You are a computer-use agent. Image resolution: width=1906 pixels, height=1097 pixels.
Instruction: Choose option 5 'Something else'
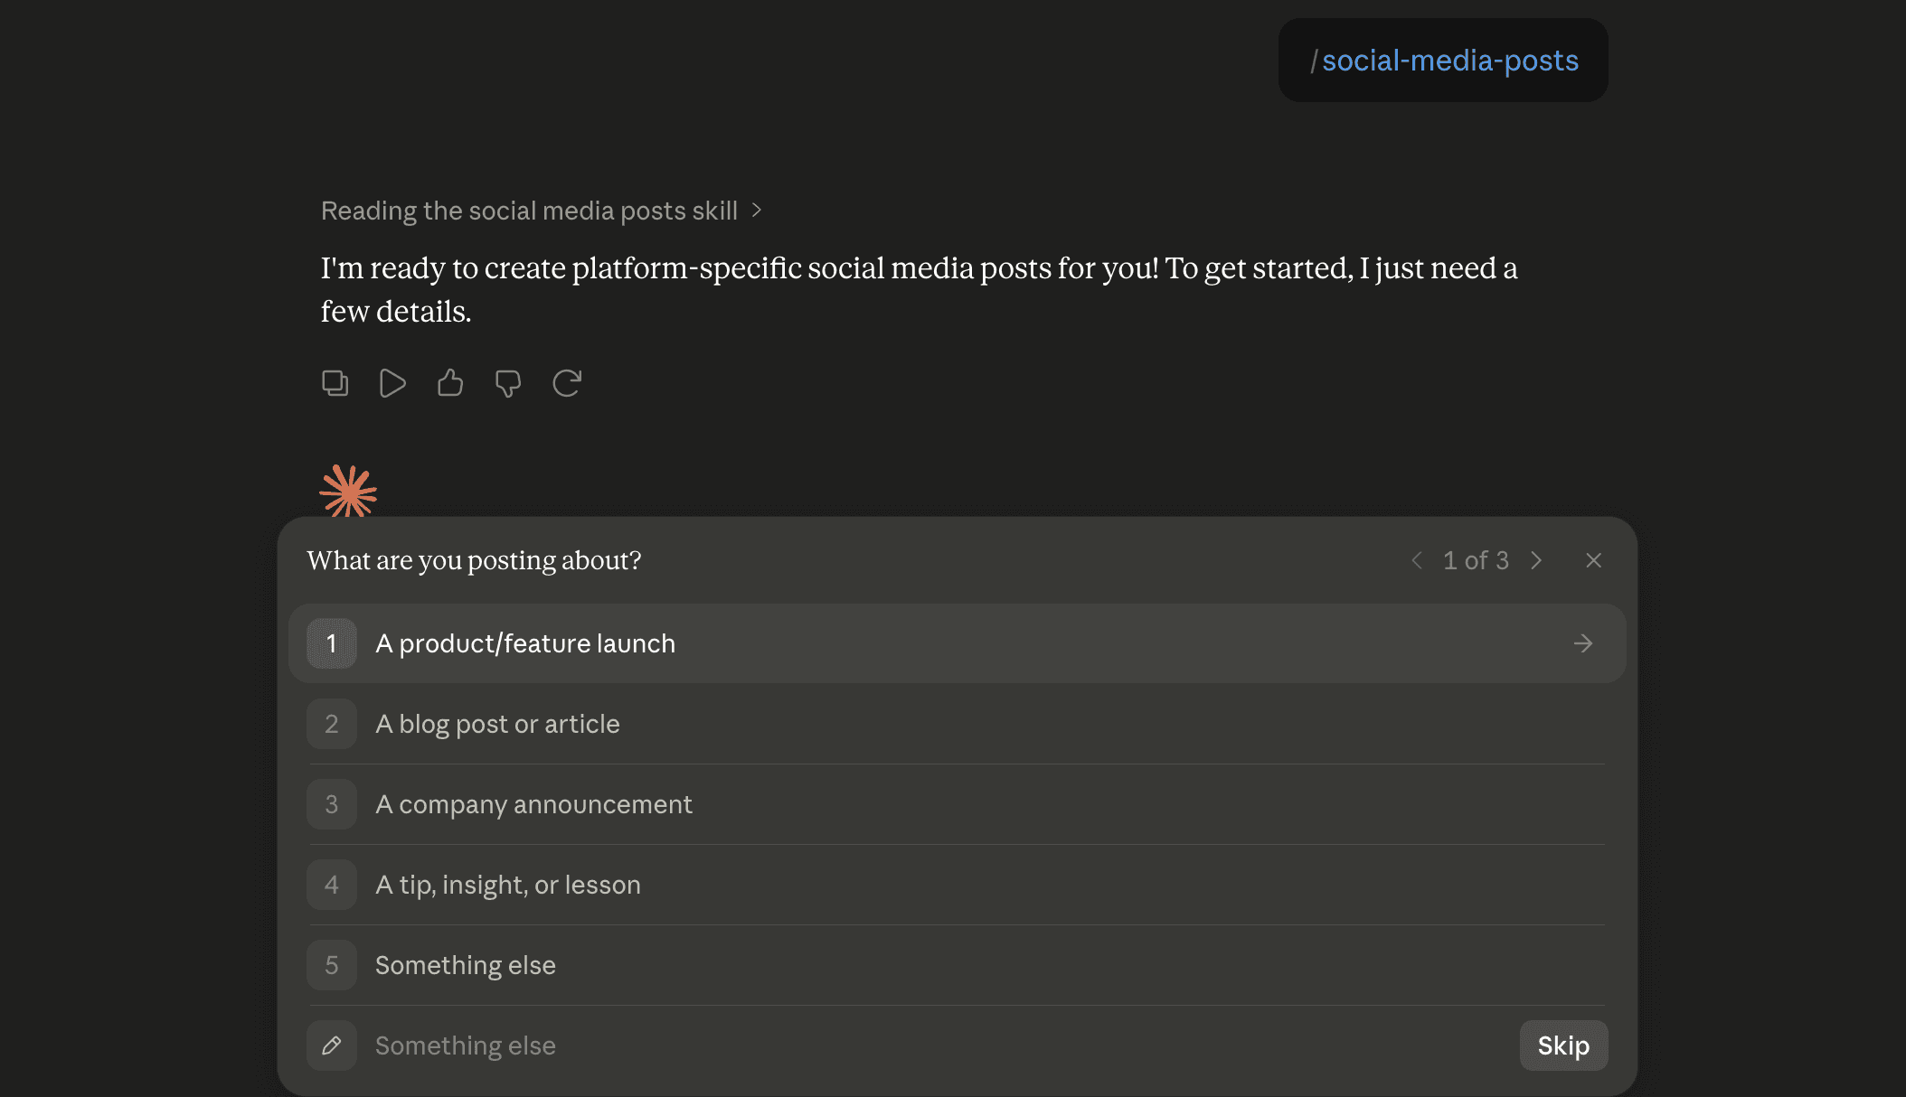pos(957,965)
